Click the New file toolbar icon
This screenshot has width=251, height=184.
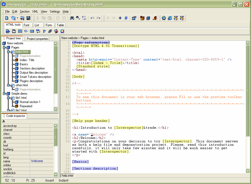(7, 18)
